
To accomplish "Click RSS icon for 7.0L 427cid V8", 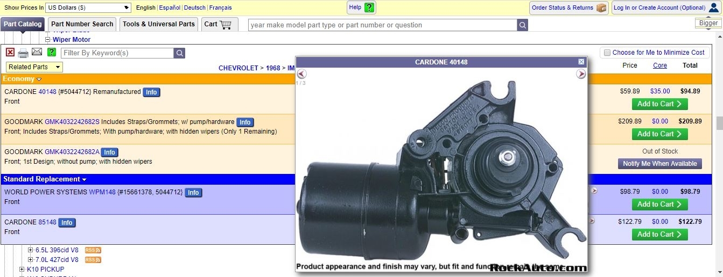I will click(93, 260).
